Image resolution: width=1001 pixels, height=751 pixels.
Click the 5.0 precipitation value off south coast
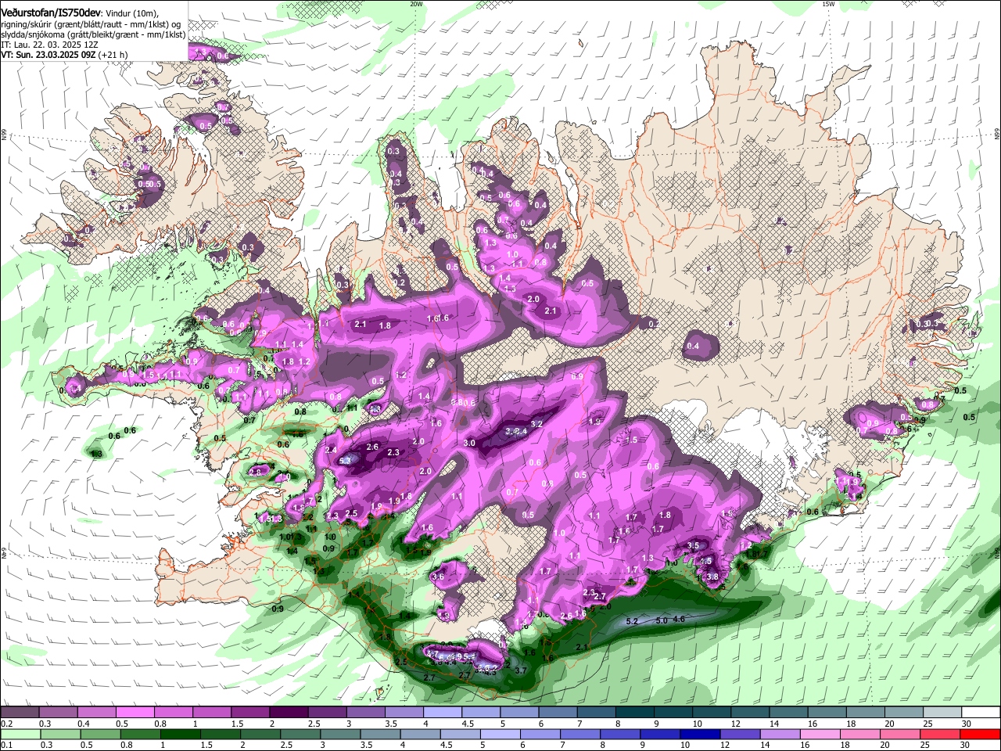661,620
